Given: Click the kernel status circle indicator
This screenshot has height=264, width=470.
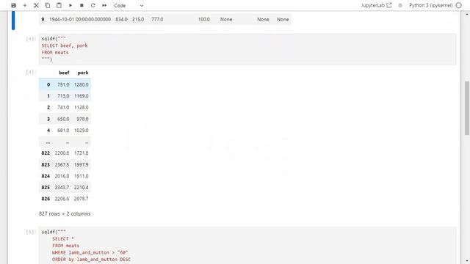Looking at the screenshot, I should tap(458, 5).
